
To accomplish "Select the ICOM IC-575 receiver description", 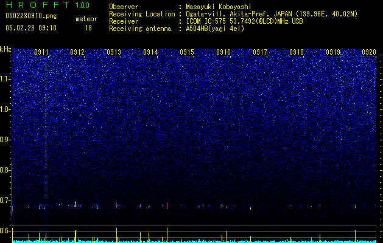I will coord(244,21).
